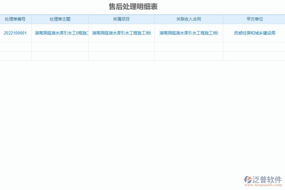Click the second empty row of the table
Screen dimensions: 285x190
[142, 56]
